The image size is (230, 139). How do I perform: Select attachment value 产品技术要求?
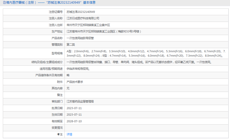coord(75,82)
